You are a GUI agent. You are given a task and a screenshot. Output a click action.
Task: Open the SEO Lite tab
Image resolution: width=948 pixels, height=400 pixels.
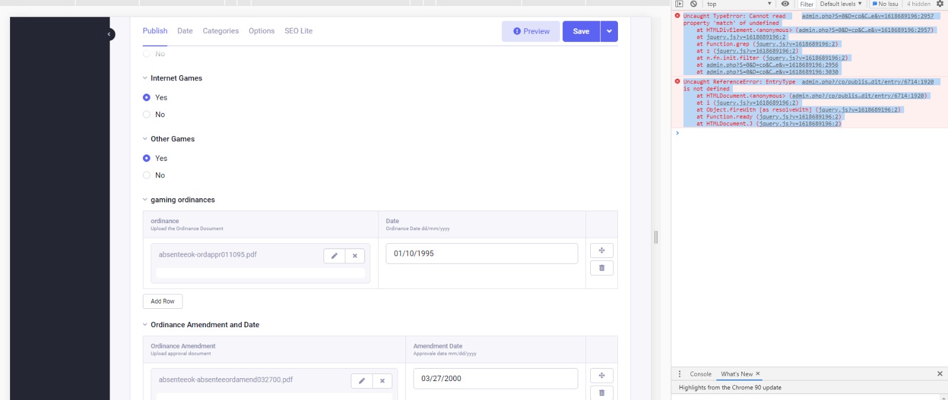298,31
